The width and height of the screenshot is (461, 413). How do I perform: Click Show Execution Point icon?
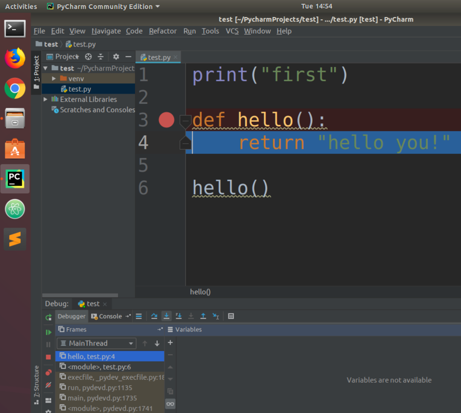pyautogui.click(x=139, y=316)
